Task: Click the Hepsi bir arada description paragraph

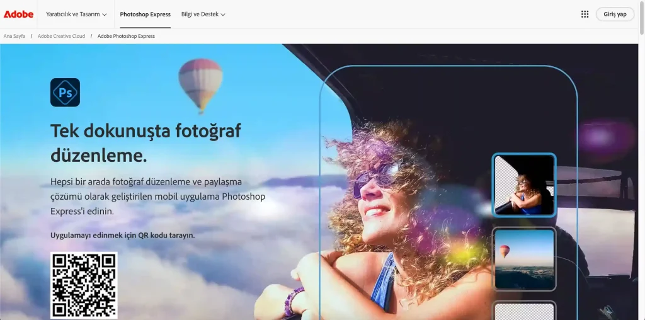Action: click(x=157, y=196)
